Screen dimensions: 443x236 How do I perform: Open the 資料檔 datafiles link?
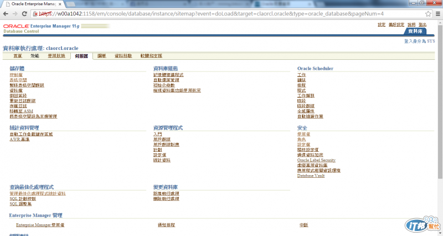coord(16,90)
